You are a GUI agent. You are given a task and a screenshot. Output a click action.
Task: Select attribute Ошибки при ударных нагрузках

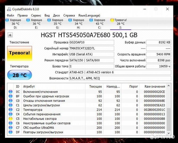pyautogui.click(x=46, y=96)
